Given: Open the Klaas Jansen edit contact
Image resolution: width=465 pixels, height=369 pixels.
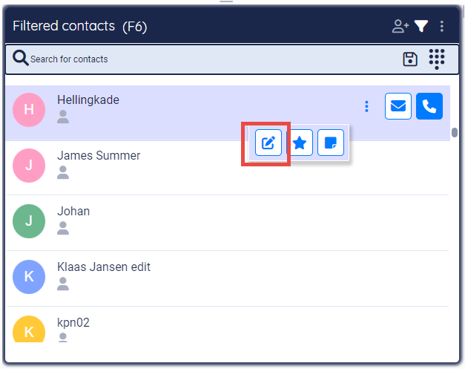Looking at the screenshot, I should (x=104, y=267).
